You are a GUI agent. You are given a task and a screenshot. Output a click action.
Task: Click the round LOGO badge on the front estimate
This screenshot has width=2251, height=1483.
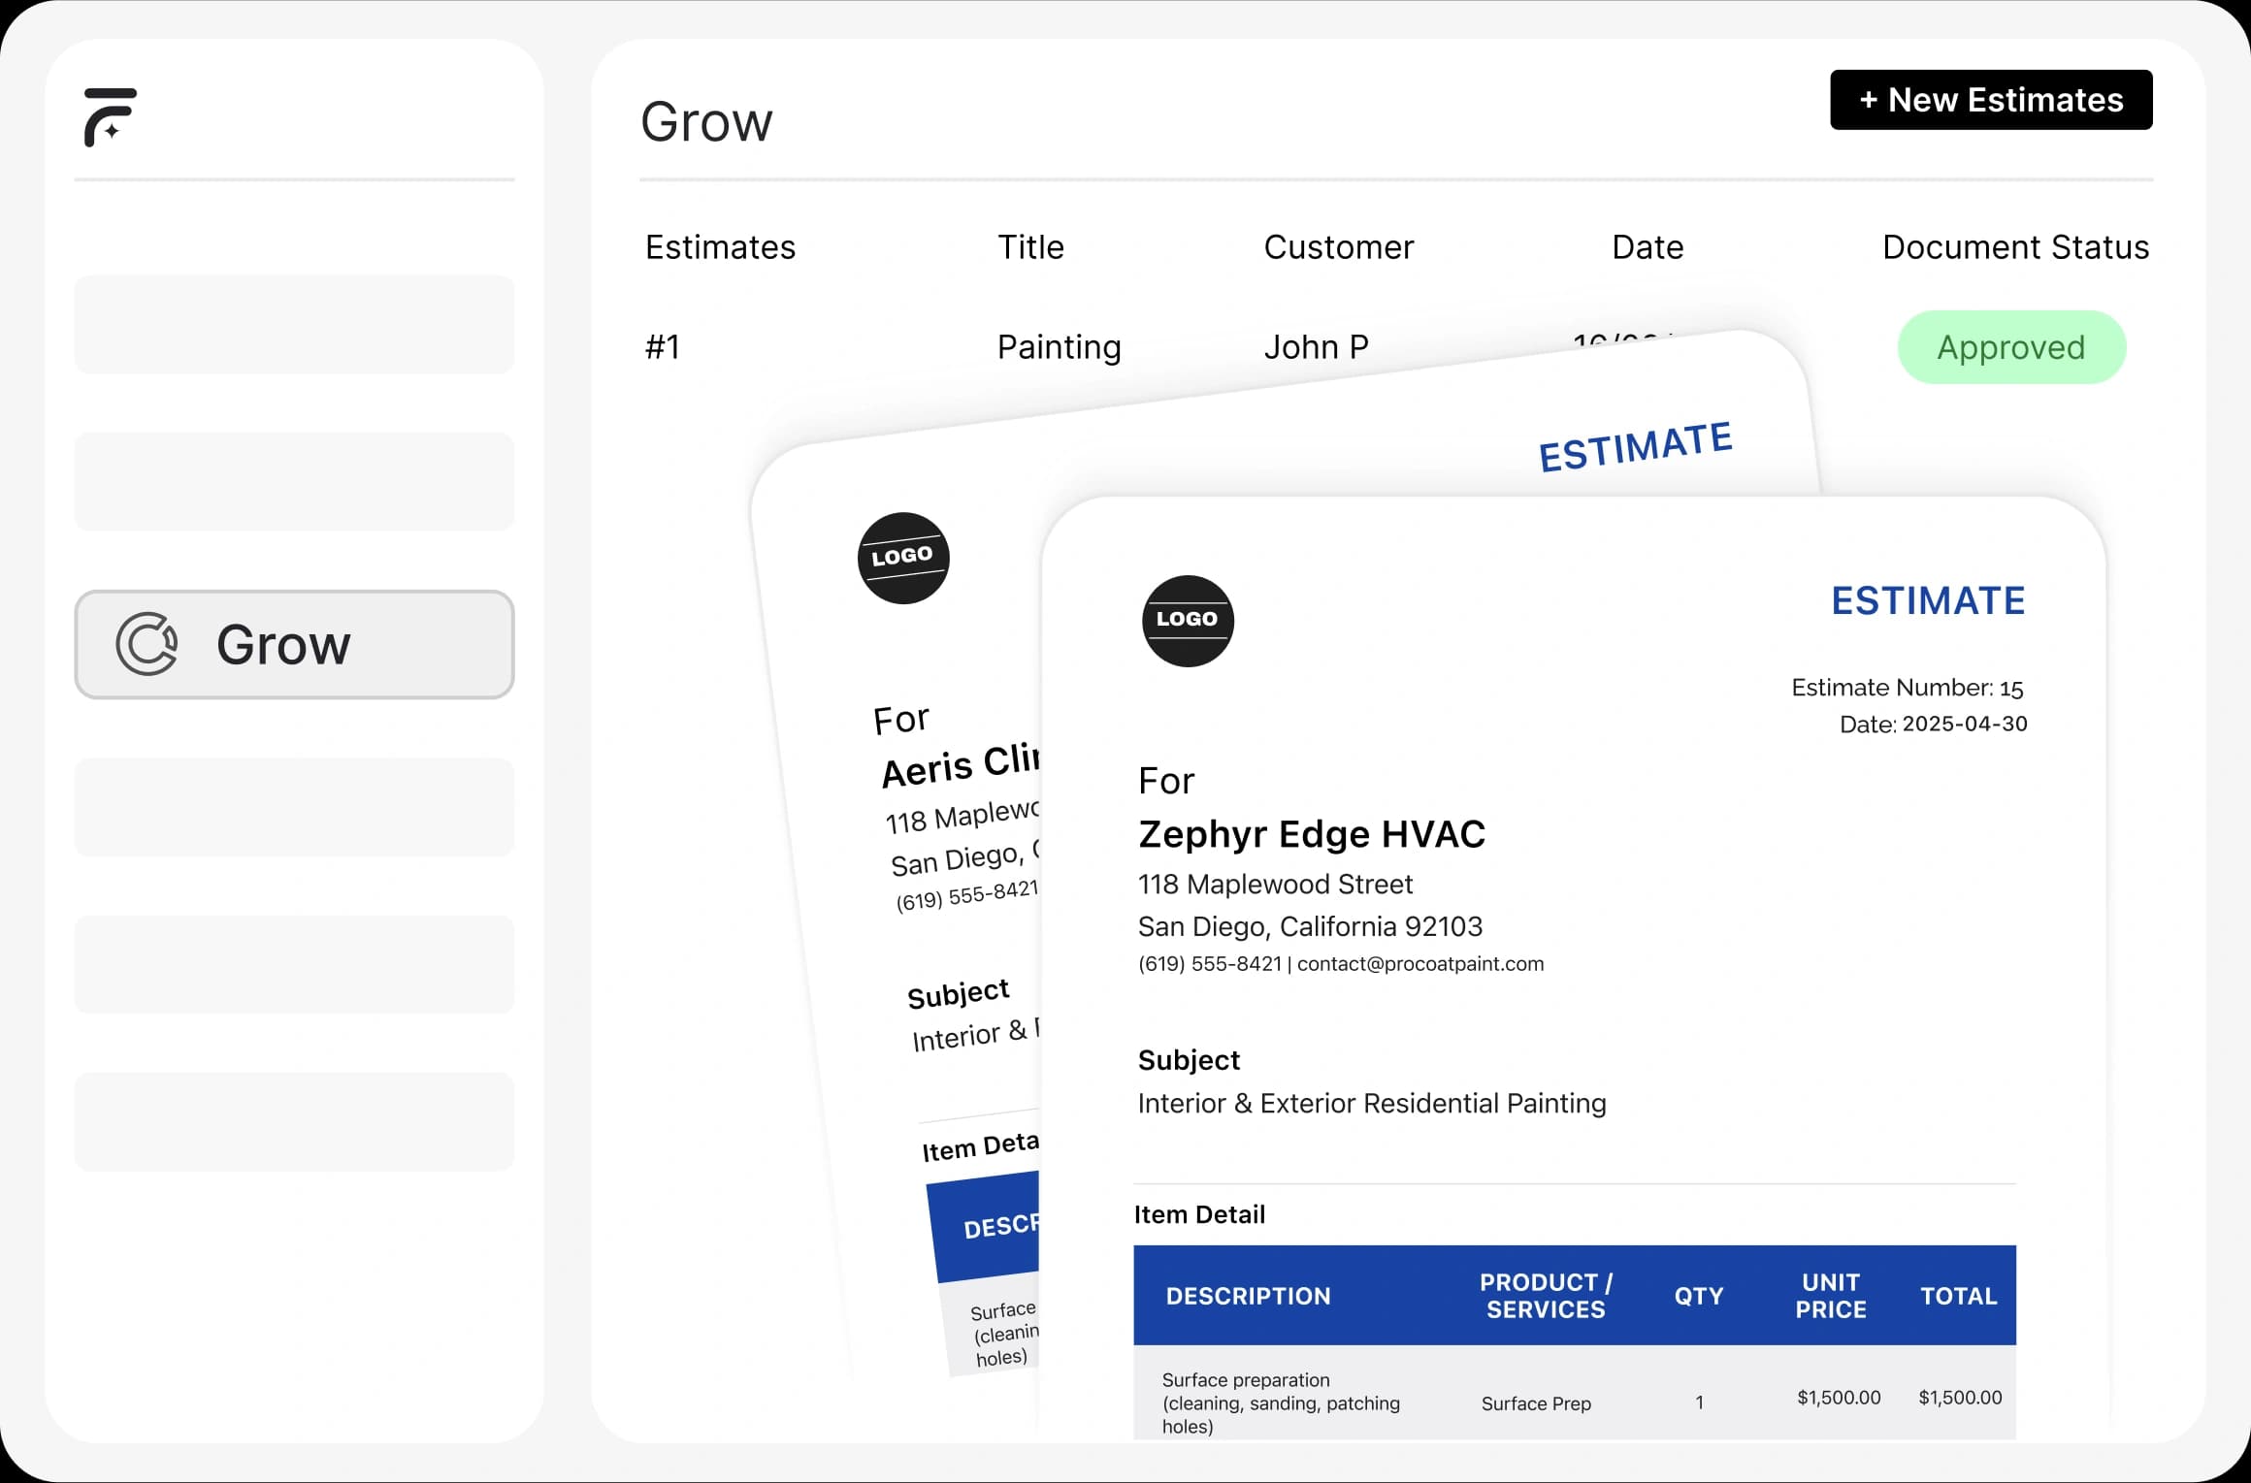pyautogui.click(x=1188, y=621)
